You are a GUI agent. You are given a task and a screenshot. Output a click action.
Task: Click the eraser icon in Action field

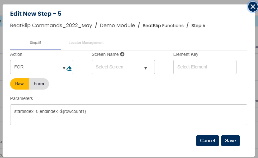click(x=69, y=68)
